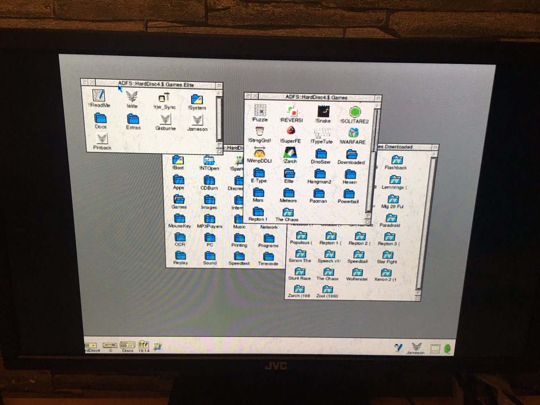This screenshot has width=540, height=405.
Task: Open the Pacman folder
Action: 319,193
